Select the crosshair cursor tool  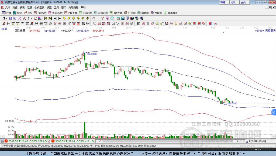[x=98, y=18]
